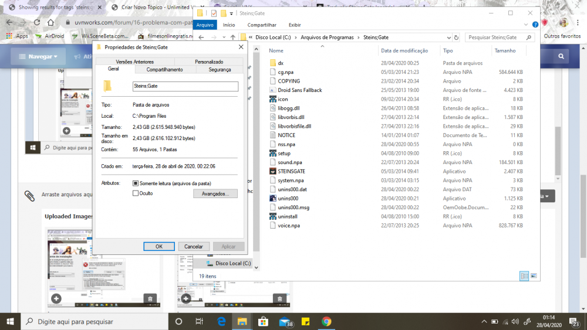Select voice.npa file

click(289, 225)
